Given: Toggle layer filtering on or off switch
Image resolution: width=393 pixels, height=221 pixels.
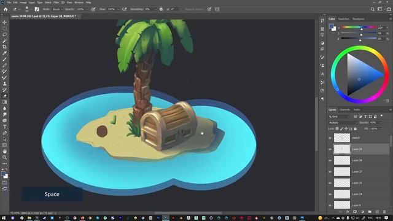Looking at the screenshot, I should tap(381, 116).
